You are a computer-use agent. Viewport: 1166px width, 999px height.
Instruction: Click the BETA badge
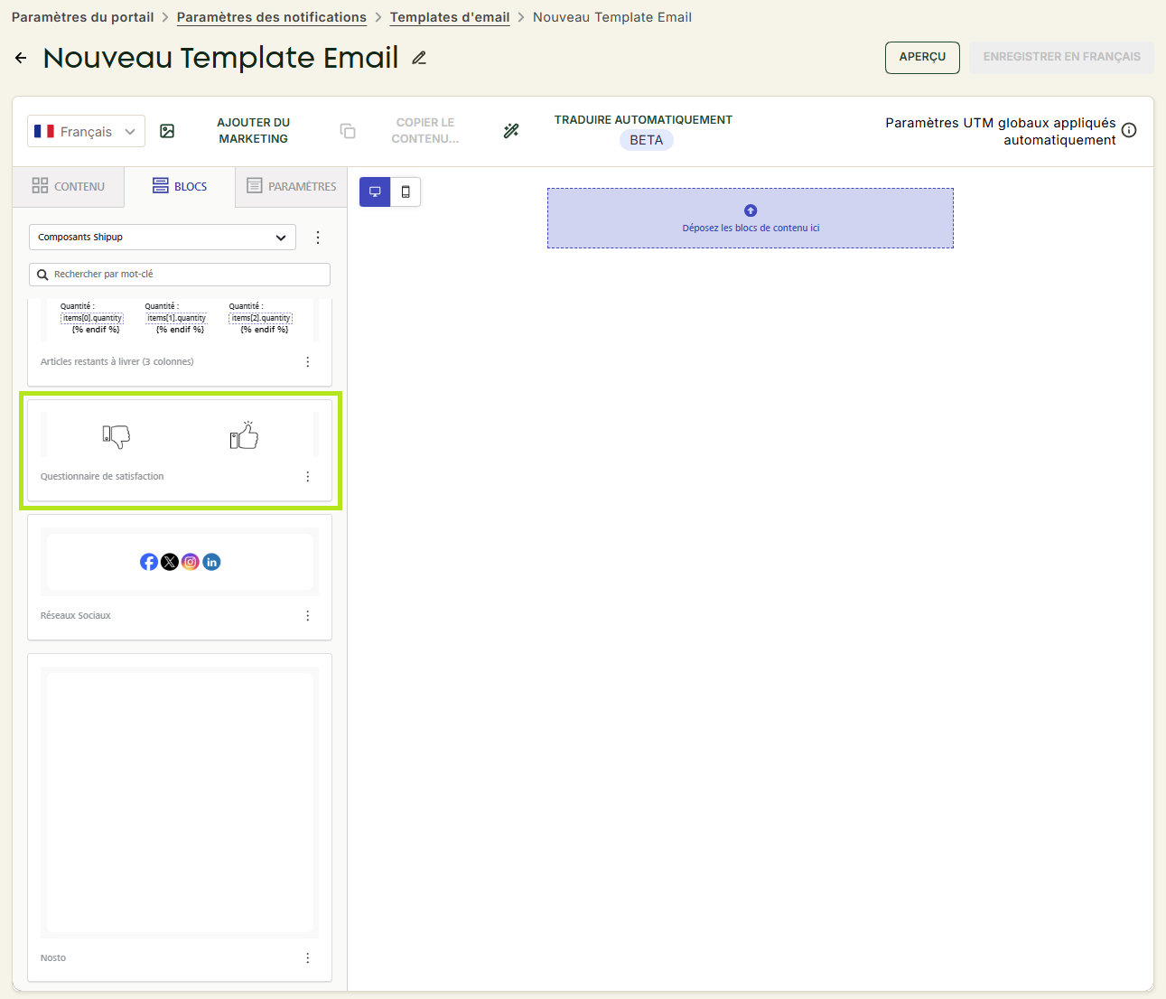(647, 140)
